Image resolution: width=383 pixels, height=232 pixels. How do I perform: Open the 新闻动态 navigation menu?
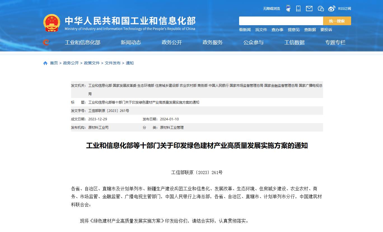tap(131, 43)
